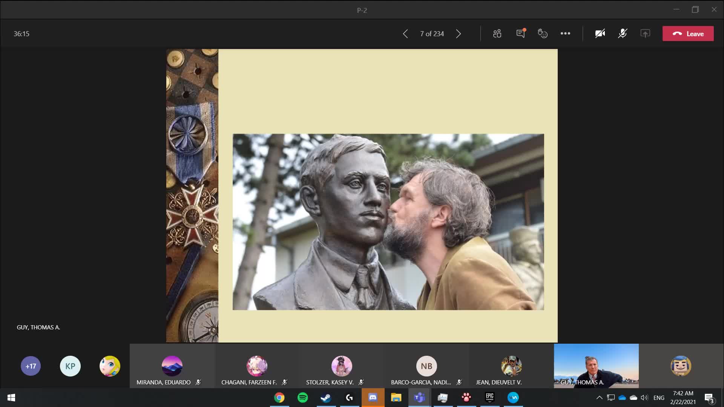Select MIRANDA, EDUARDO participant tile
Image resolution: width=724 pixels, height=407 pixels.
click(172, 366)
